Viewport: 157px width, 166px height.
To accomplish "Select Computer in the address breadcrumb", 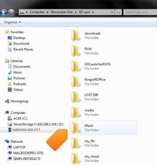I will (x=37, y=12).
